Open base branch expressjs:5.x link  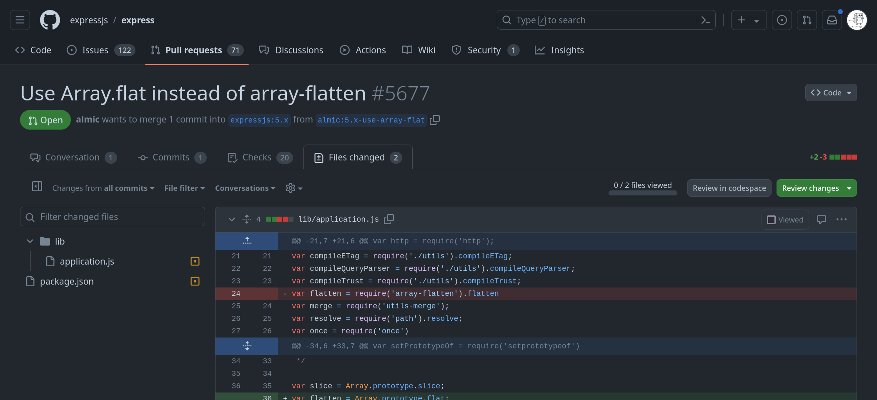(259, 120)
